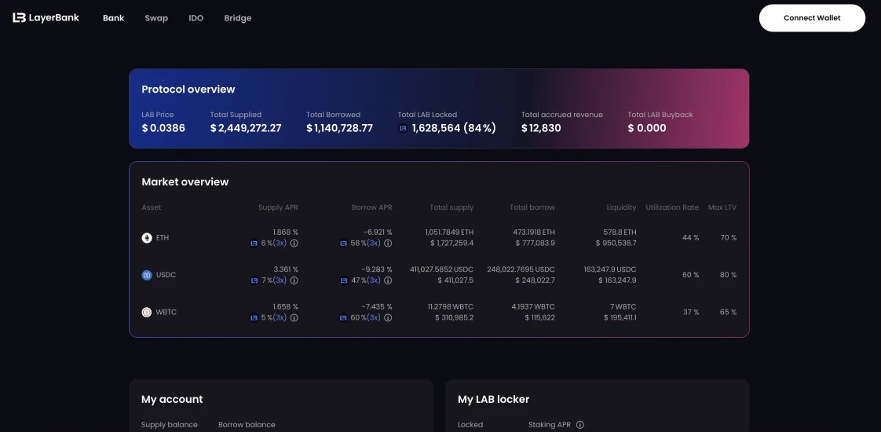Click the Liquidity column header

click(621, 207)
